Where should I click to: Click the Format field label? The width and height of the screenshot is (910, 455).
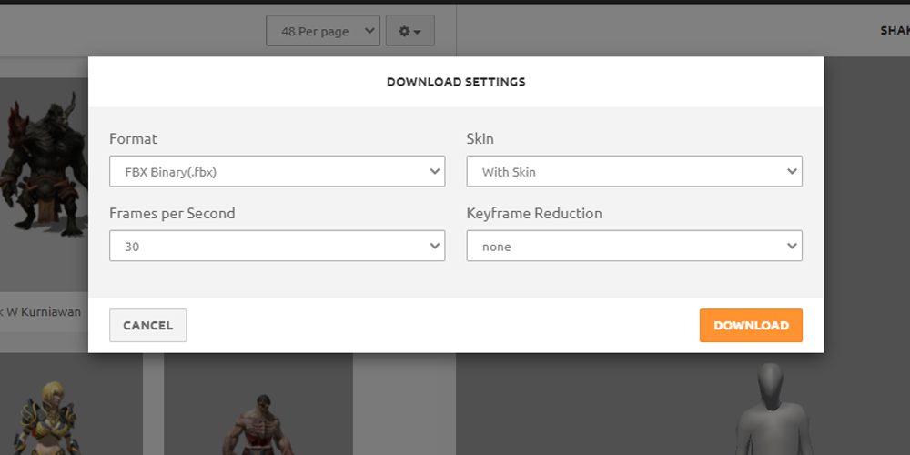pyautogui.click(x=133, y=139)
